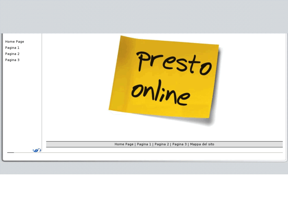Click the dotted strip below the page panel
This screenshot has height=216, width=288.
[x=144, y=168]
